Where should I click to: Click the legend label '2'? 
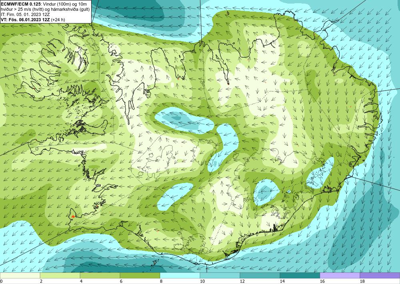(x=41, y=282)
